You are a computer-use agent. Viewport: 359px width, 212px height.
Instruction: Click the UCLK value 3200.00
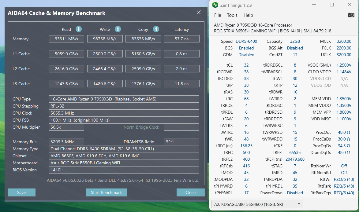coord(344,55)
